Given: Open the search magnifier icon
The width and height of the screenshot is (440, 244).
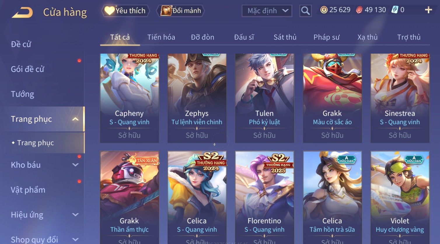Looking at the screenshot, I should [305, 11].
